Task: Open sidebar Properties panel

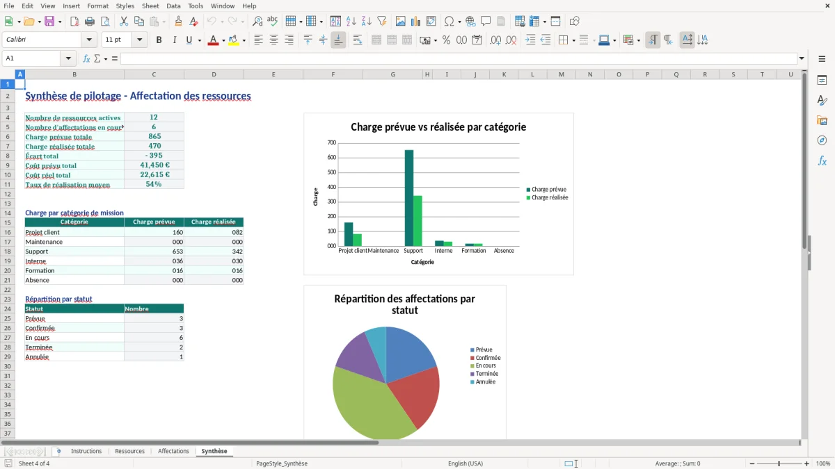Action: pos(822,81)
